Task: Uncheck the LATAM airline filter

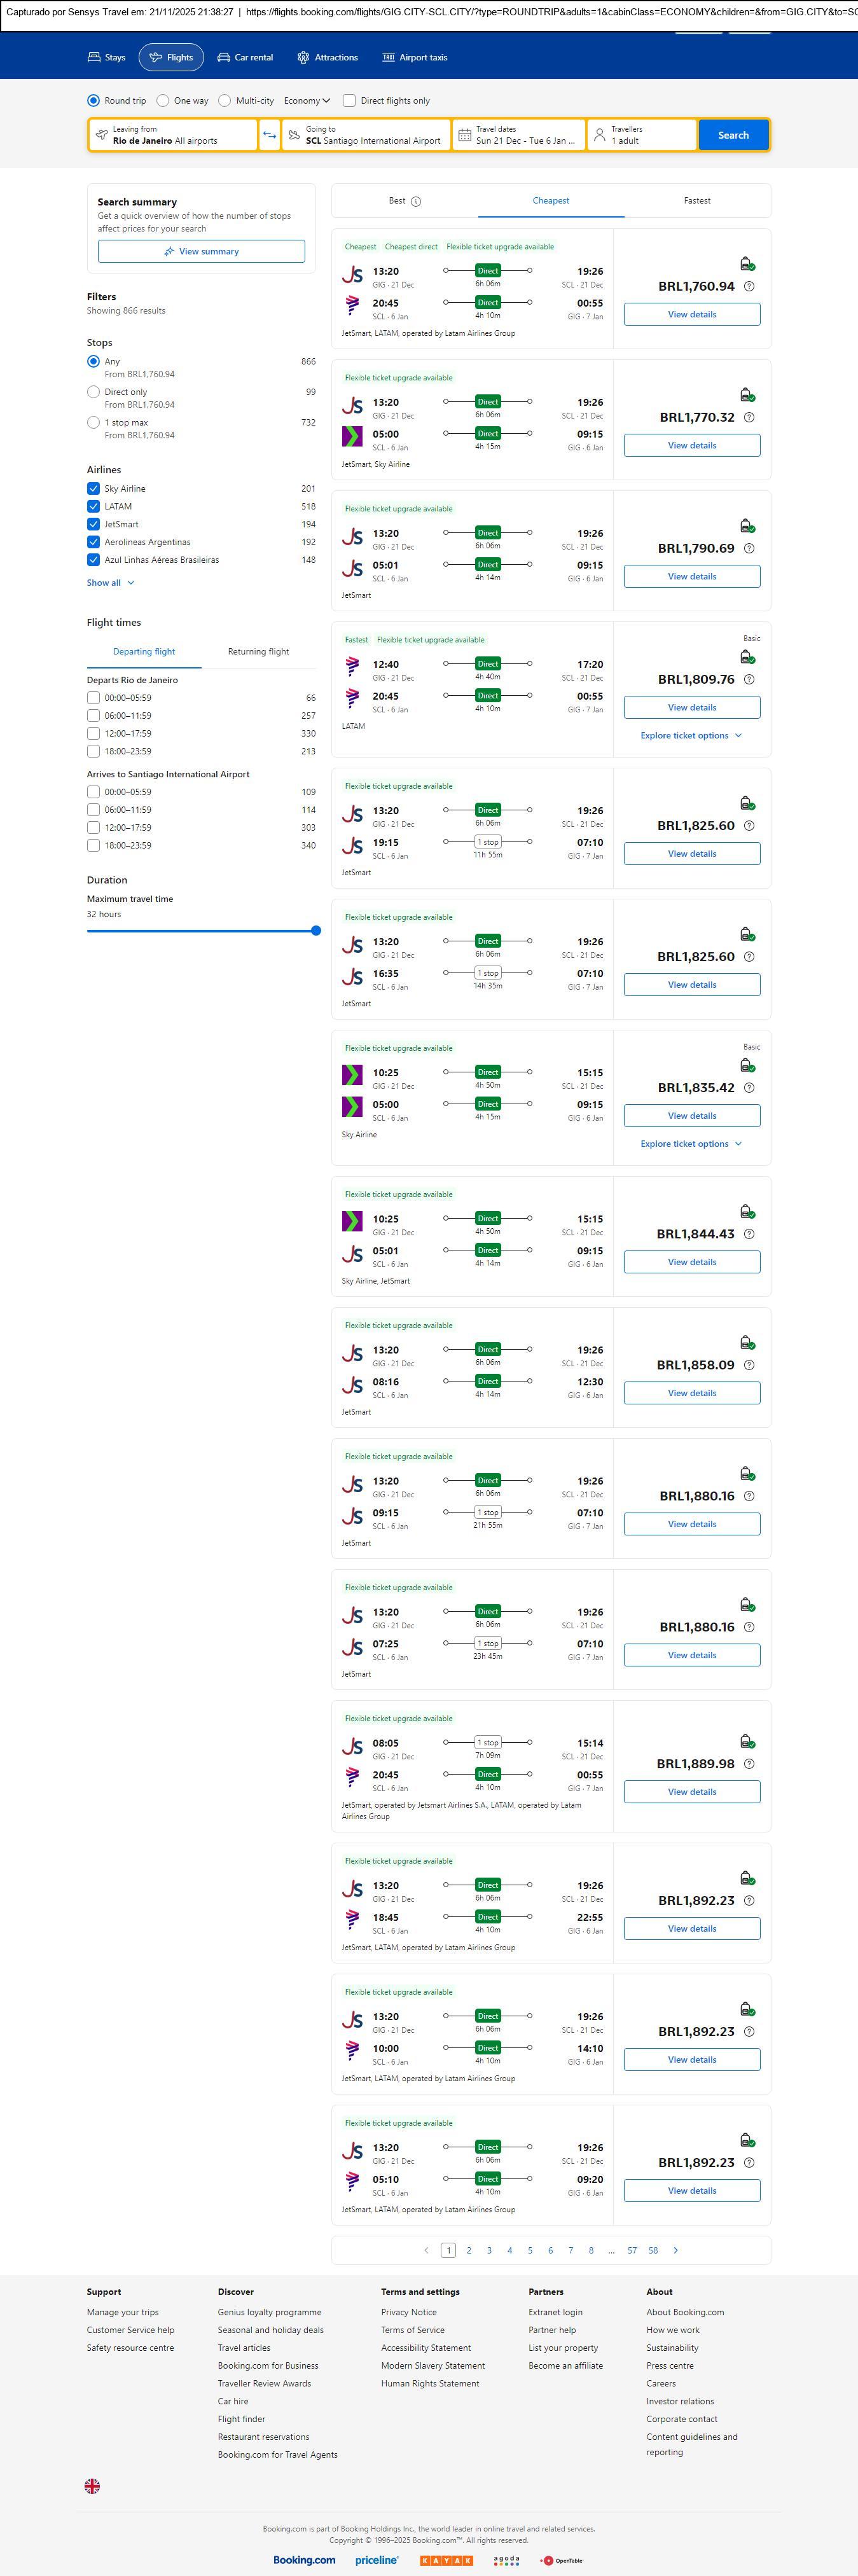Action: point(93,507)
